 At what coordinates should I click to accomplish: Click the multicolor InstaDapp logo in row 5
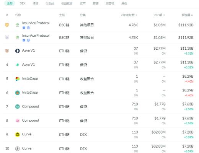click(x=18, y=79)
